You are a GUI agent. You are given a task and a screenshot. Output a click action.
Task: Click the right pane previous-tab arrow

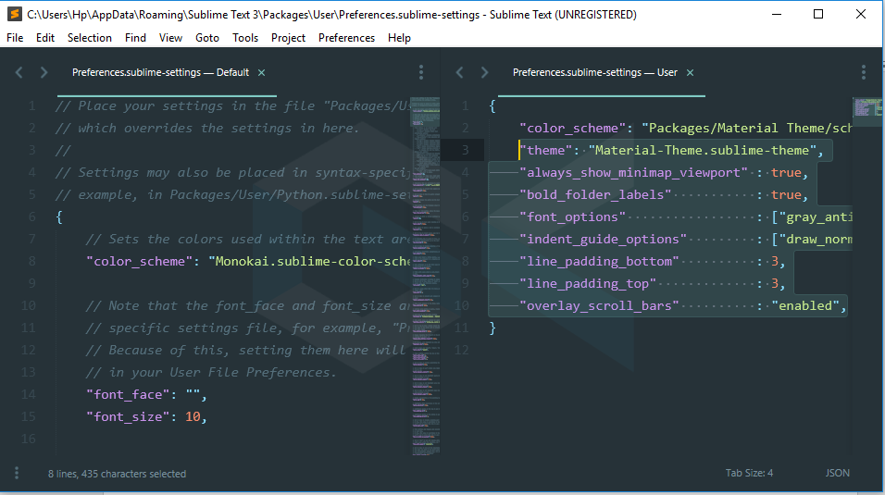(x=460, y=72)
